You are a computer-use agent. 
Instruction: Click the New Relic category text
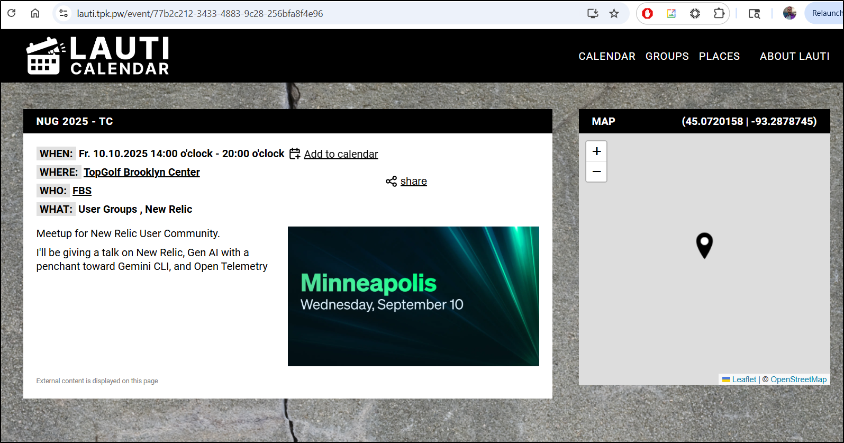(x=169, y=209)
